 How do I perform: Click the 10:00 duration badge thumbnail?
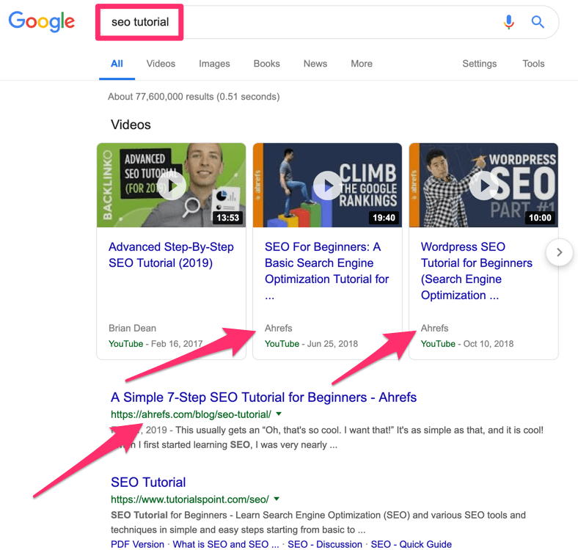coord(540,218)
